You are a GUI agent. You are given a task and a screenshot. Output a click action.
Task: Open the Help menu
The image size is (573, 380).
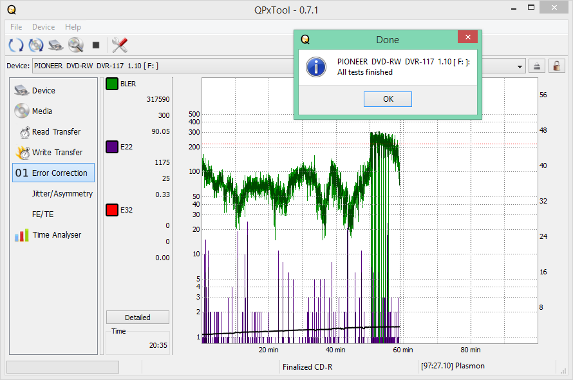point(73,26)
